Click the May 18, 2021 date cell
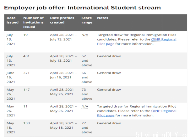 [x=11, y=128]
